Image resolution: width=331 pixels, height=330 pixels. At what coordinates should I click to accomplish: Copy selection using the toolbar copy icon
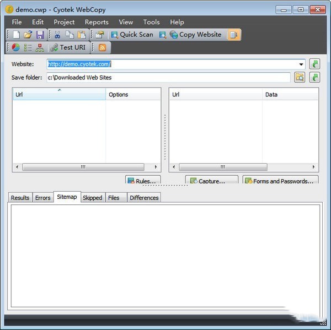[70, 35]
